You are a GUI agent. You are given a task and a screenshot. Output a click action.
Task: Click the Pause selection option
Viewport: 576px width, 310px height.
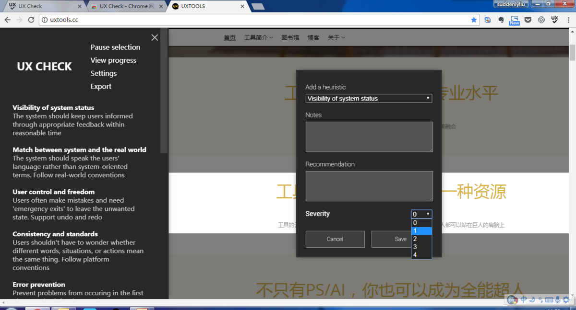(115, 47)
